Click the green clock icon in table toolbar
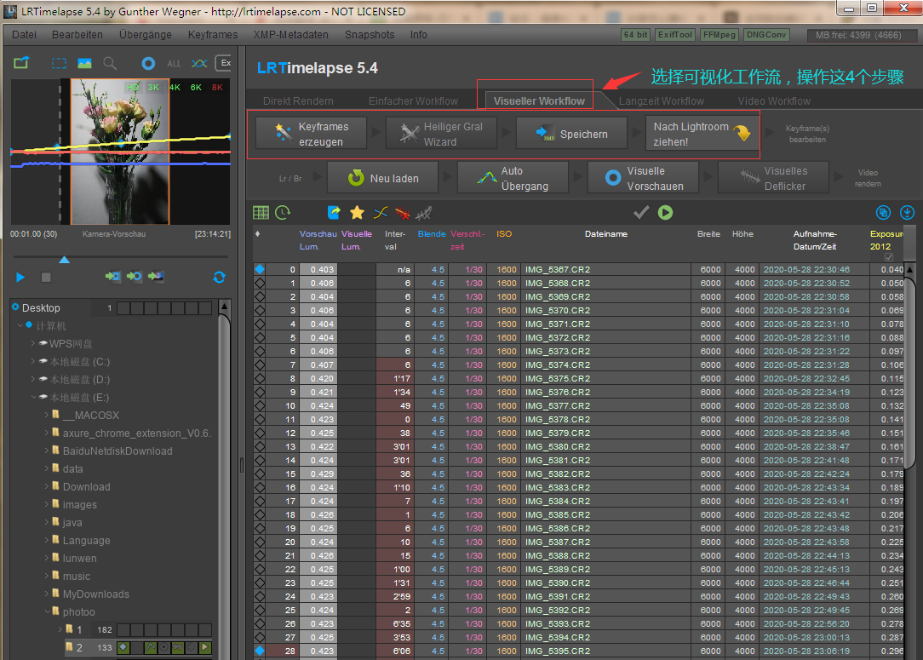This screenshot has width=923, height=660. pyautogui.click(x=283, y=212)
